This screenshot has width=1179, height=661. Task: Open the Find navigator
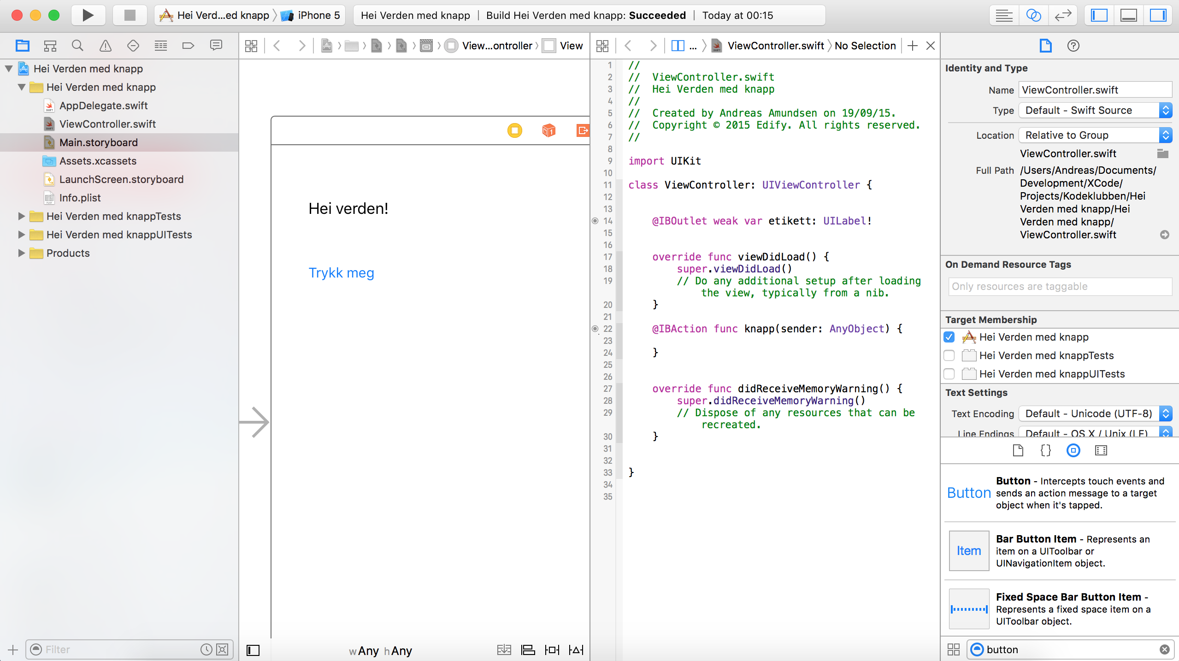[77, 46]
